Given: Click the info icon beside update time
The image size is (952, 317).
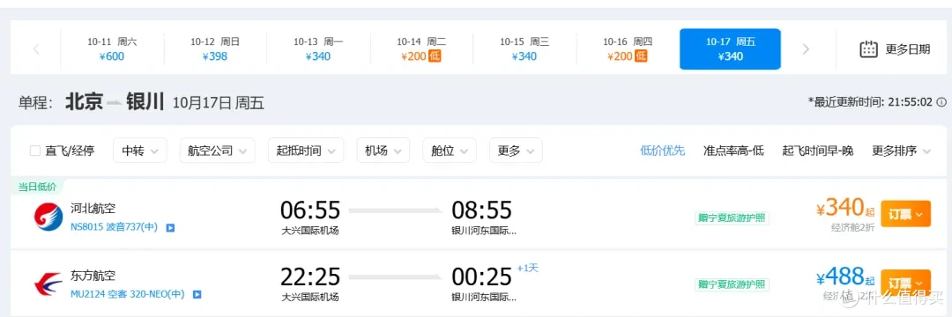Looking at the screenshot, I should point(941,102).
